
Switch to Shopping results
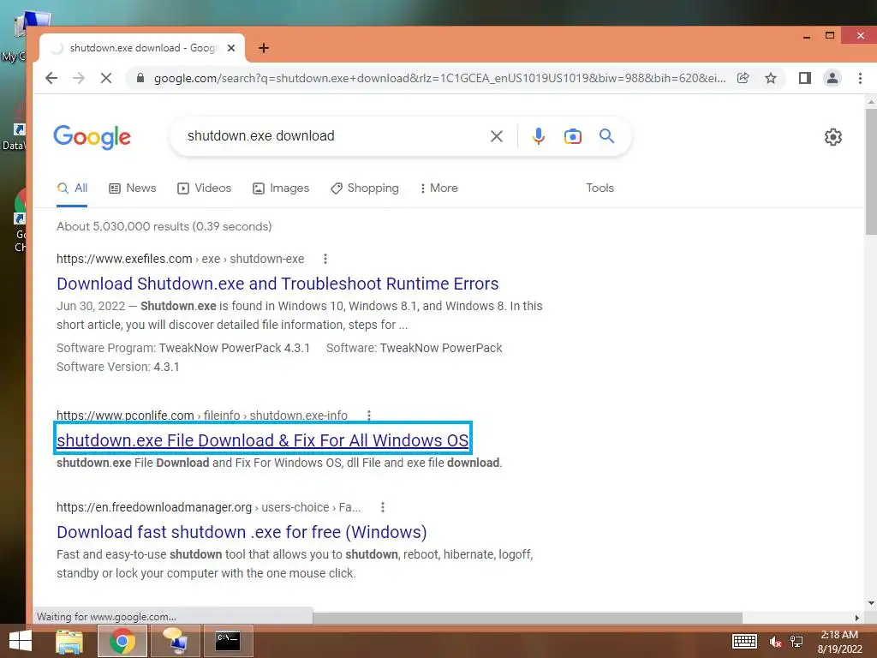(x=365, y=188)
